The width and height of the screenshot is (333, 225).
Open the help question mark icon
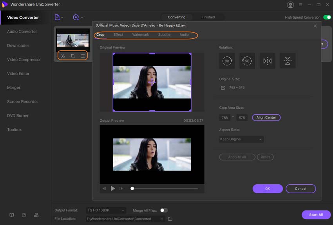tap(24, 215)
